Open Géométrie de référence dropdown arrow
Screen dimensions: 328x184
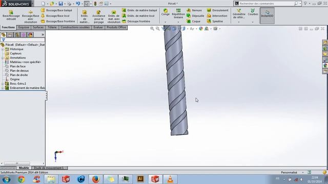239,22
